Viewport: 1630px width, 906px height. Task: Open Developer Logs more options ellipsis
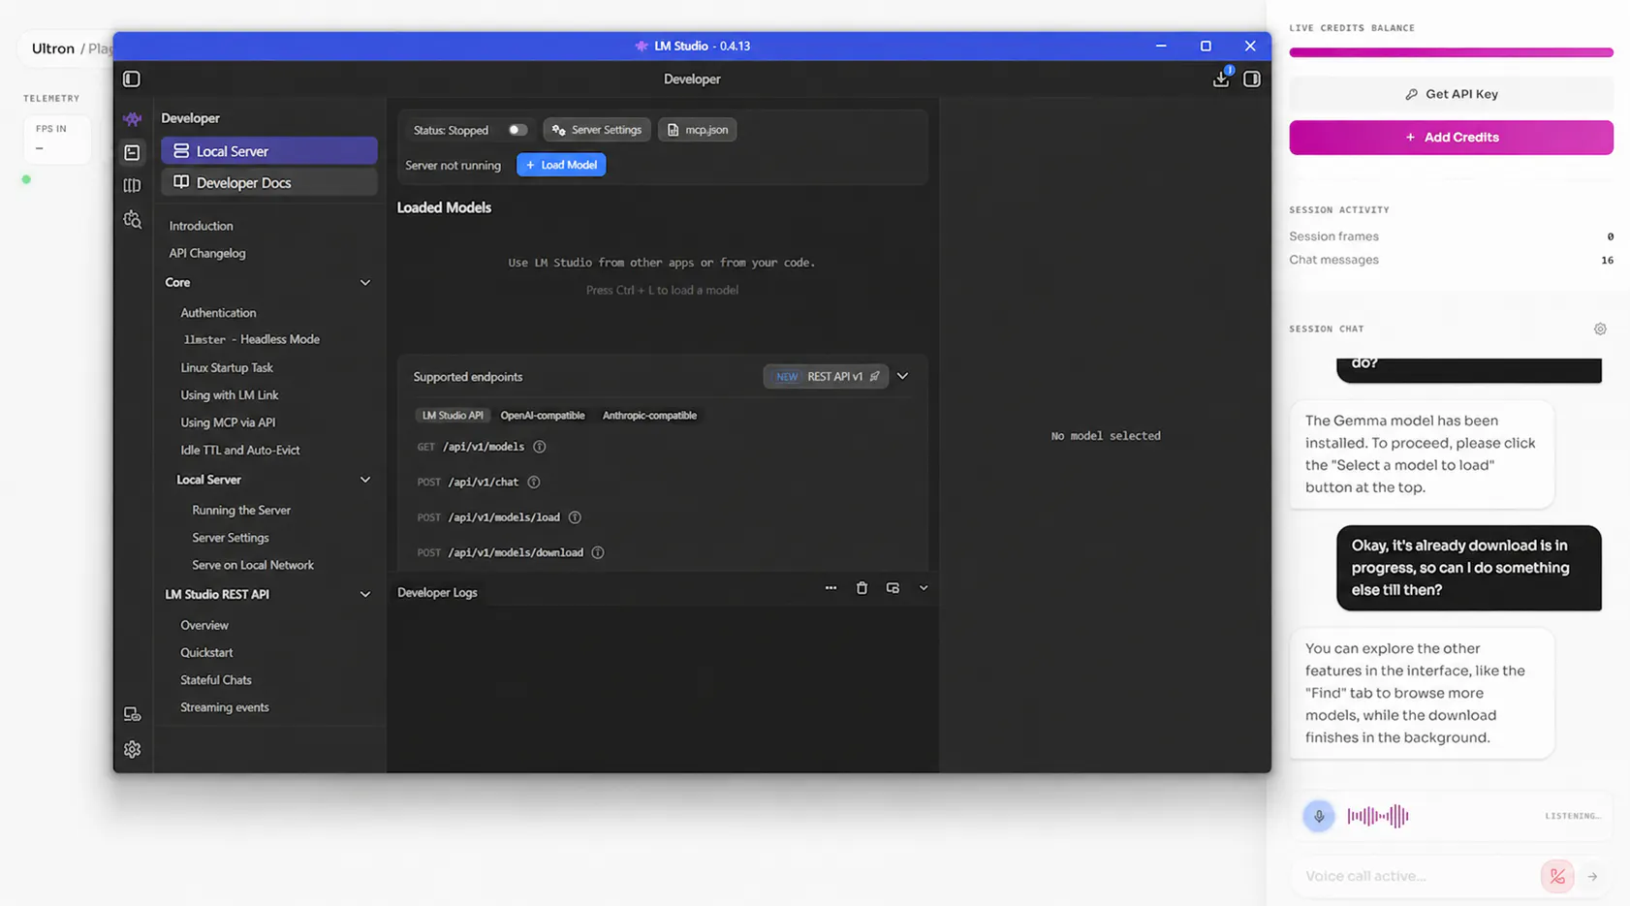pos(831,588)
